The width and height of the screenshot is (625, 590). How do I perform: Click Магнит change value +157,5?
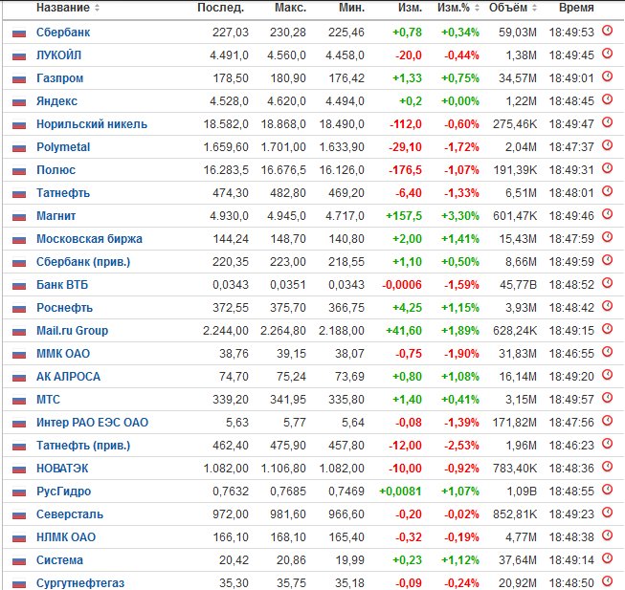click(x=404, y=216)
